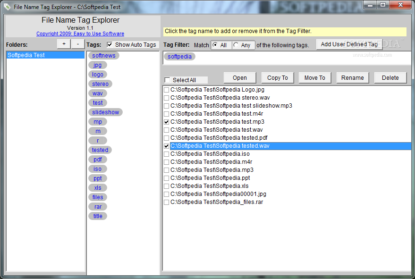This screenshot has width=415, height=279.
Task: Click the Delete button
Action: pyautogui.click(x=390, y=78)
